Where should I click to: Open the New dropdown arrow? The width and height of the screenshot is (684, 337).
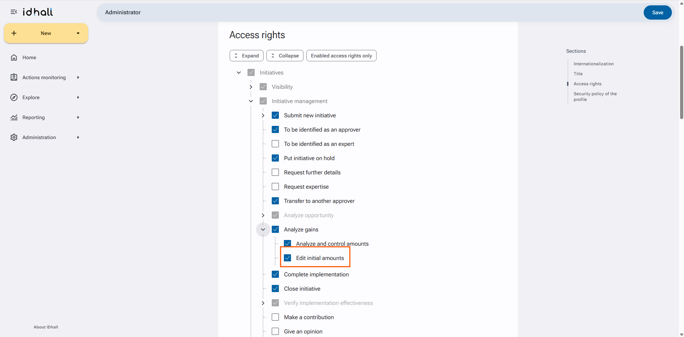point(78,33)
